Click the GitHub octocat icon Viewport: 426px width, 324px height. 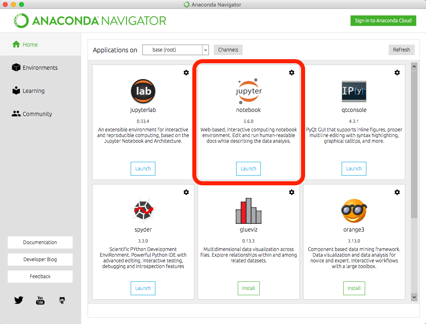point(62,300)
